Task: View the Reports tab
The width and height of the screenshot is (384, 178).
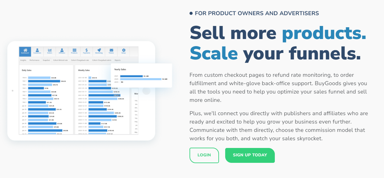Action: pos(118,60)
